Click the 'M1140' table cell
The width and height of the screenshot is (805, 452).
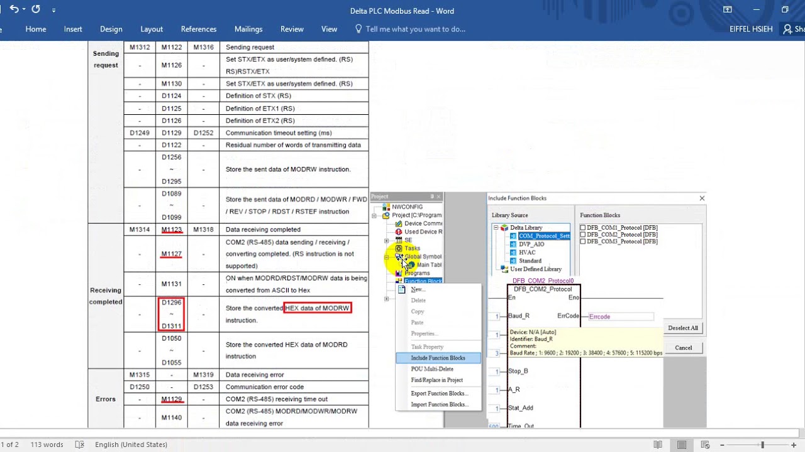(172, 417)
